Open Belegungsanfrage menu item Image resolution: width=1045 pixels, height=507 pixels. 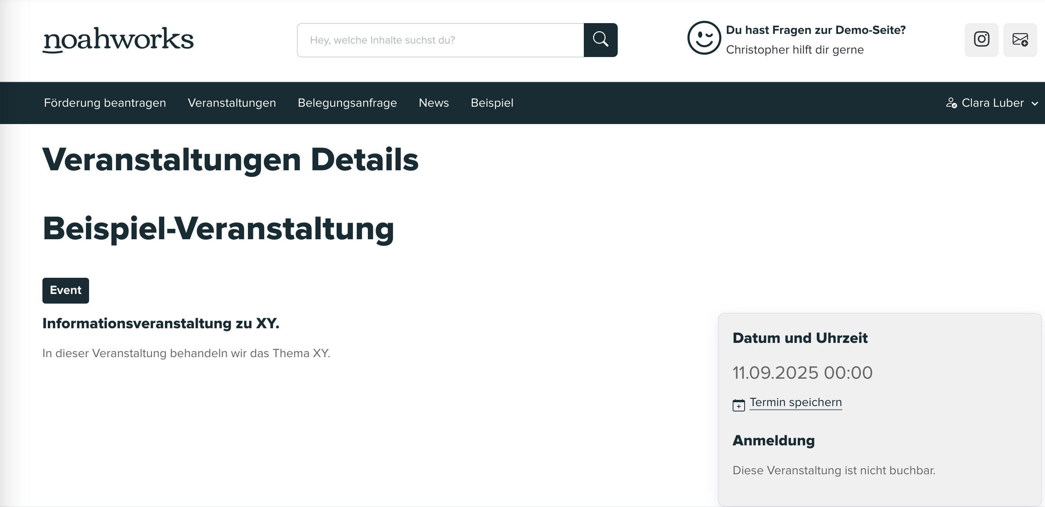click(x=347, y=103)
